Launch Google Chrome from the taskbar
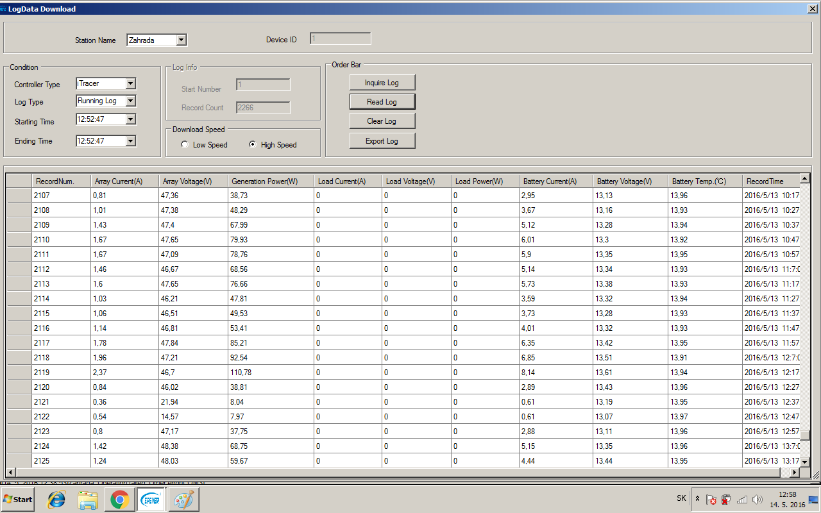This screenshot has width=821, height=513. pos(119,499)
